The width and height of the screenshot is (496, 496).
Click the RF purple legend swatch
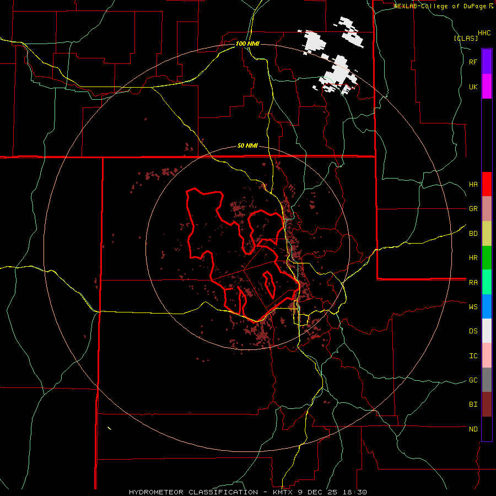tap(487, 62)
